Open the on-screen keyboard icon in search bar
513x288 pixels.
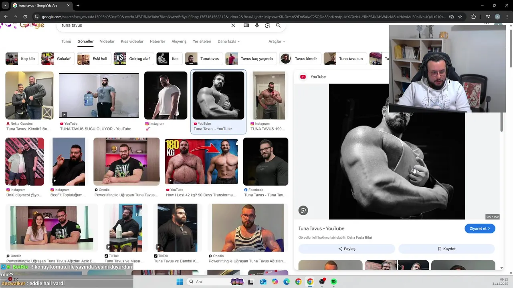pyautogui.click(x=246, y=25)
